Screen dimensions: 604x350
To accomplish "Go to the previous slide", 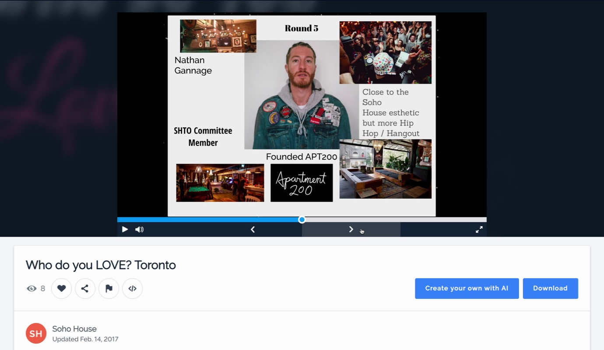I will point(253,229).
